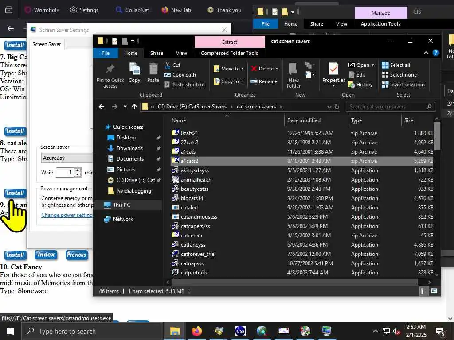Click Install button above Cat Fancy entry
454x340 pixels.
(15, 255)
